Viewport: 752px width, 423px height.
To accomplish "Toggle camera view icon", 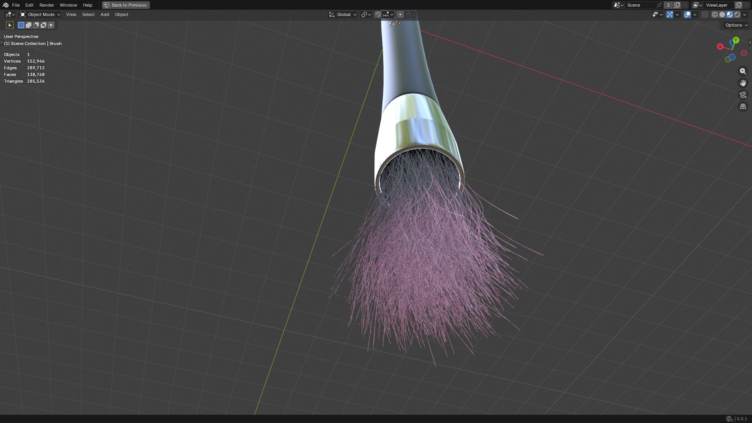I will tap(743, 95).
